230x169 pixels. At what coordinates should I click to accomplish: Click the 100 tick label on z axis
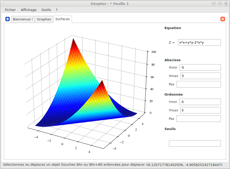[154, 52]
